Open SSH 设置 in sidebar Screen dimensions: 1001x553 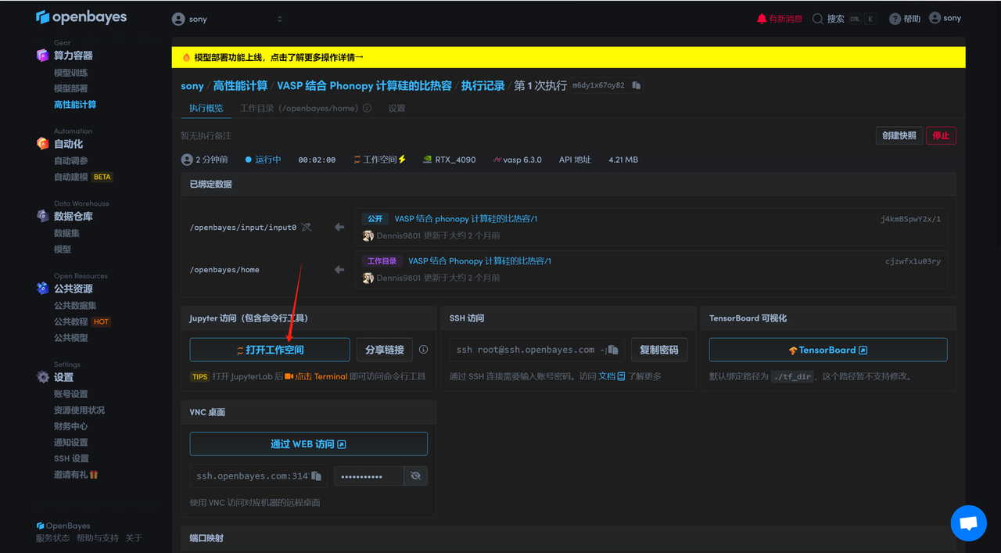tap(71, 458)
